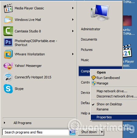Focus the Search programs and files box
This screenshot has height=138, width=137.
(x=36, y=132)
